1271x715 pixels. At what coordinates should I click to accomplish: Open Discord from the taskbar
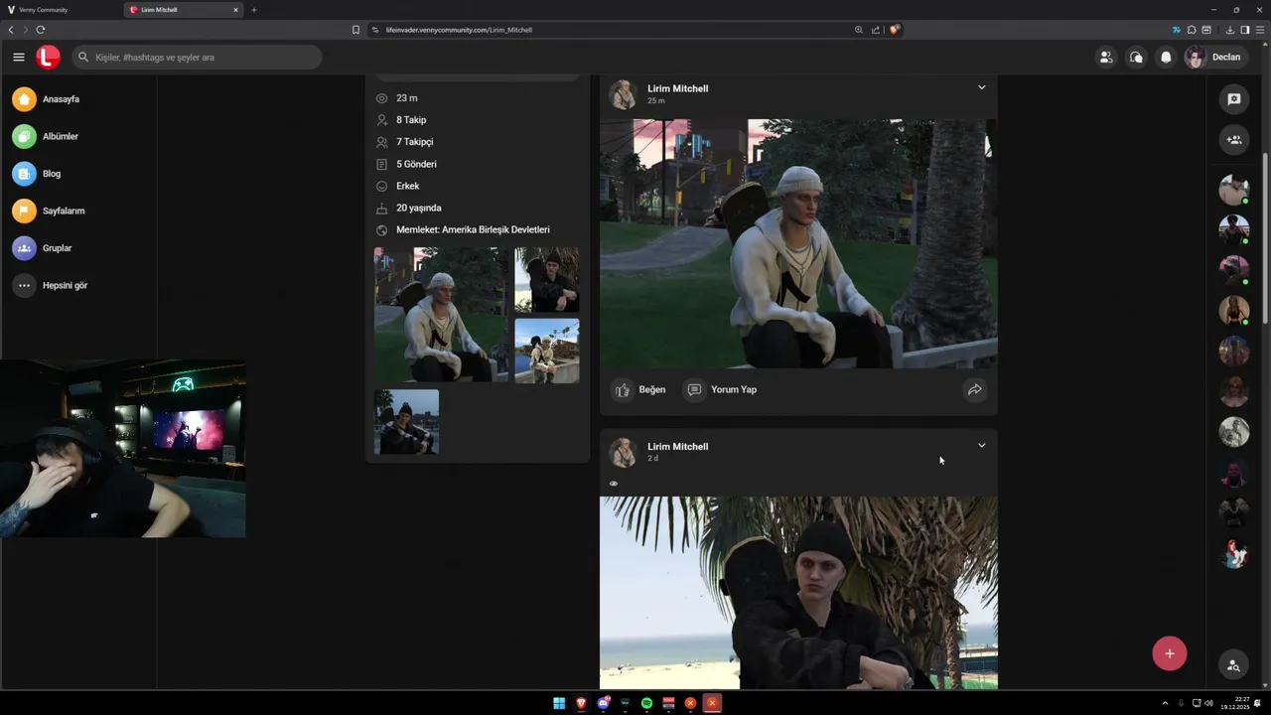603,703
